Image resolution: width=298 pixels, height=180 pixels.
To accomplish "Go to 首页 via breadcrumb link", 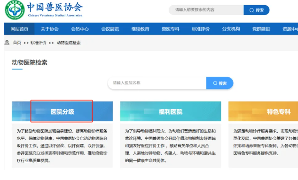I will (17, 43).
